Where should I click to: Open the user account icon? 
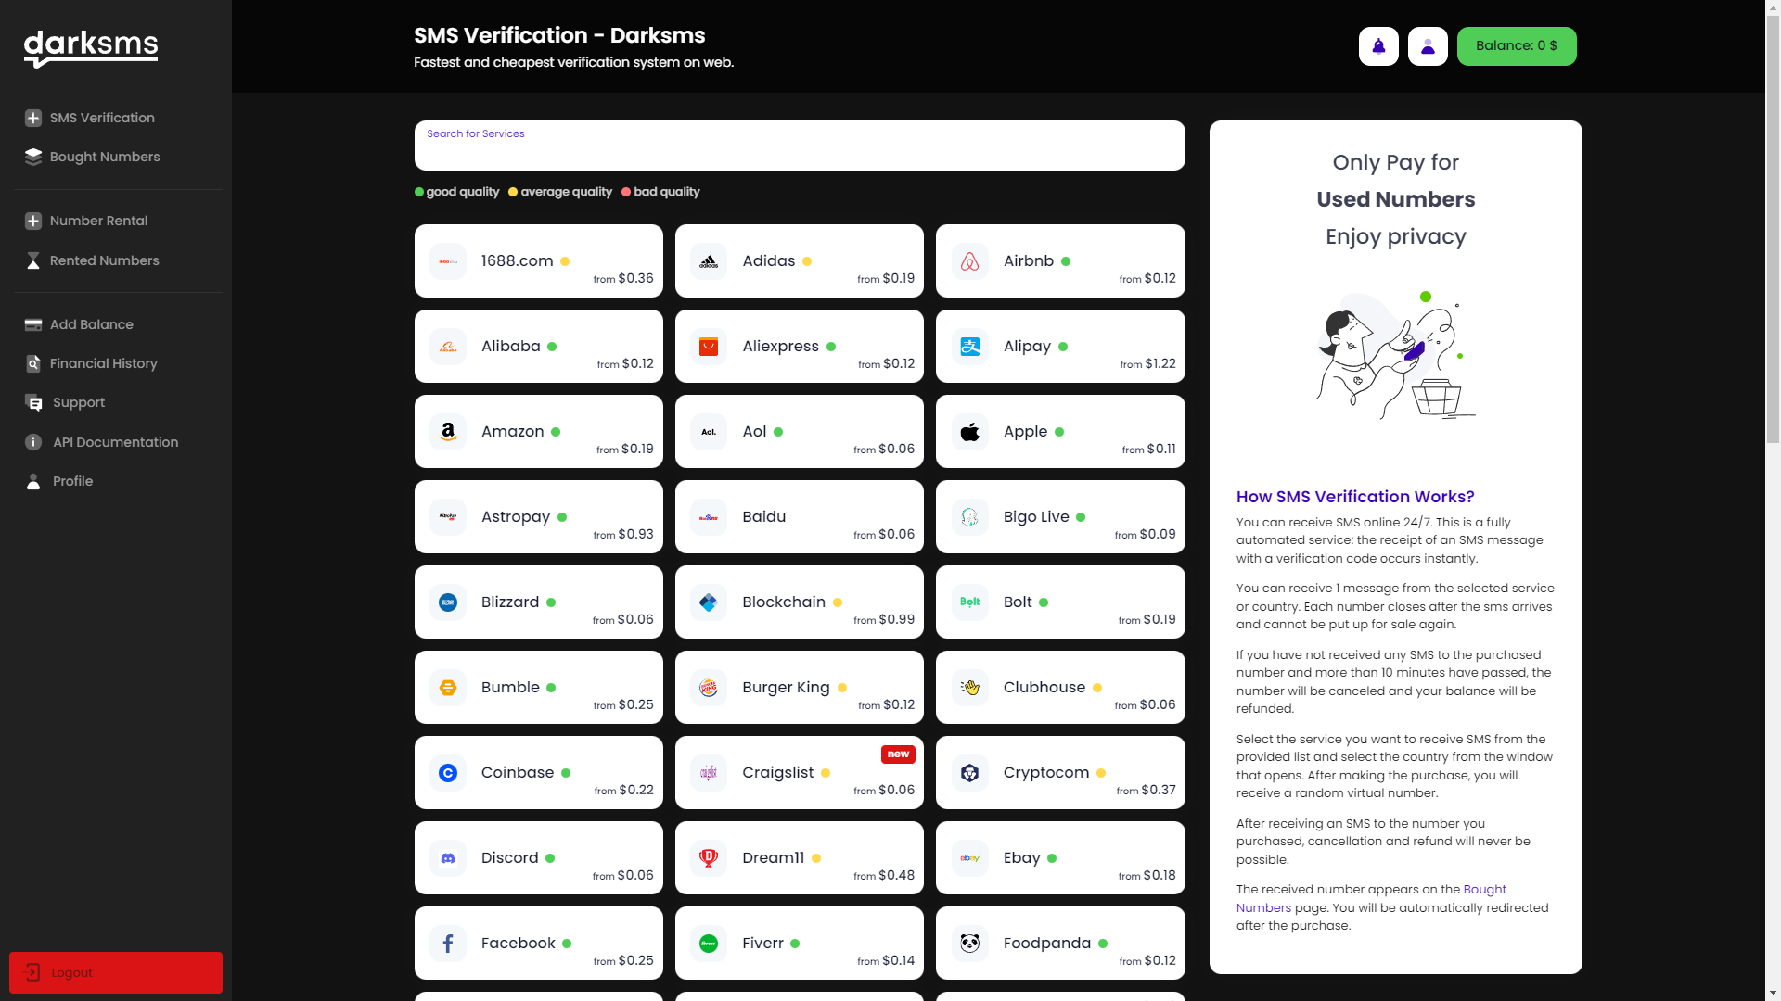pos(1428,46)
